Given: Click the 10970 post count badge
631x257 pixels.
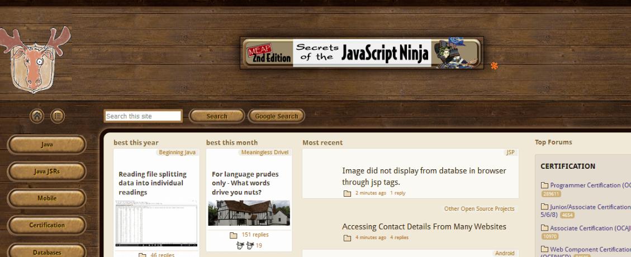Looking at the screenshot, I should (x=550, y=236).
